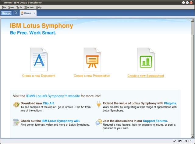Click Create a new Document link
This screenshot has height=144, width=195.
[x=39, y=76]
